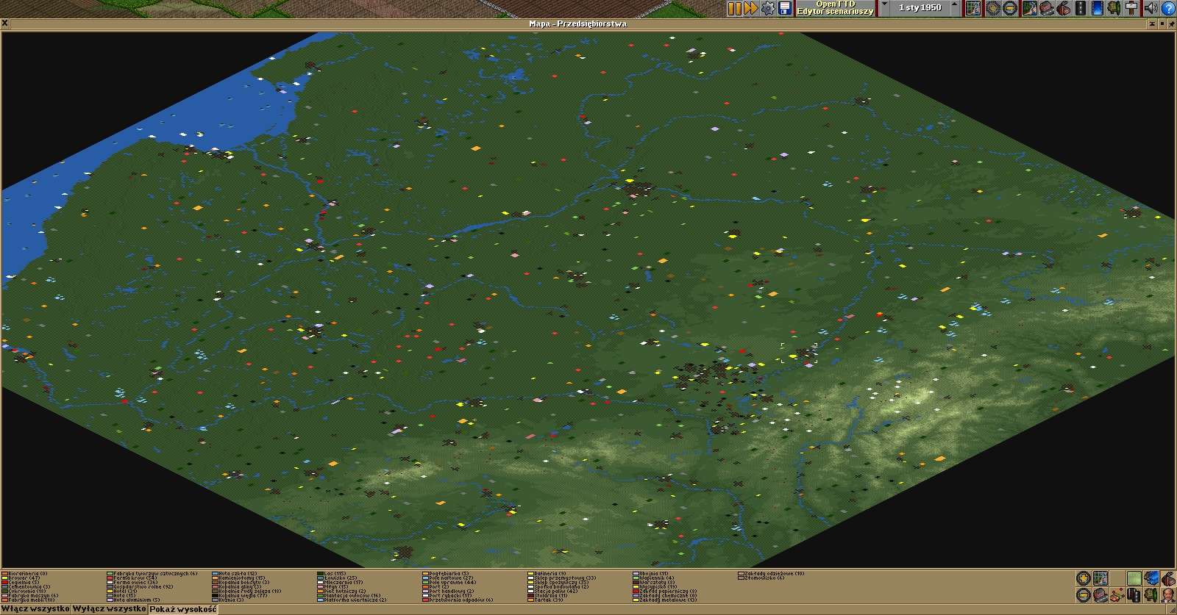The height and width of the screenshot is (615, 1177).
Task: Open the place sign tool icon
Action: tap(1132, 8)
